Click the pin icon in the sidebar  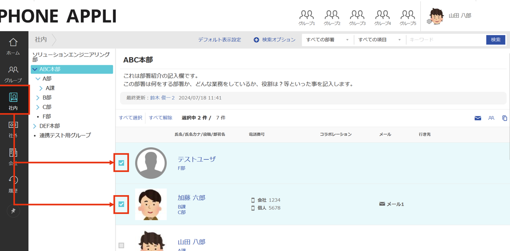(13, 211)
